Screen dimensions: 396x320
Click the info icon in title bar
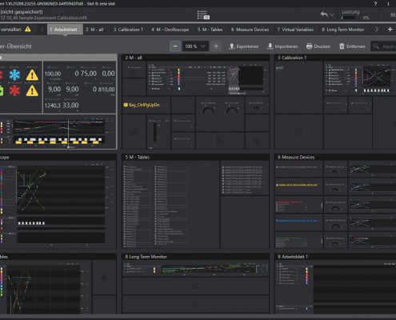(388, 3)
